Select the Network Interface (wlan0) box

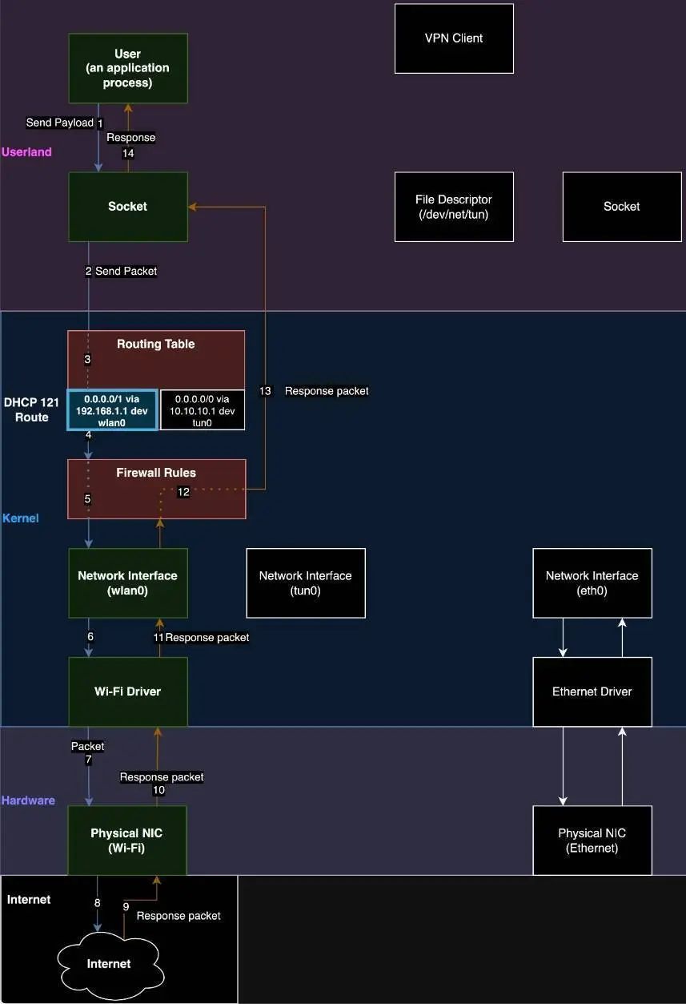(128, 583)
